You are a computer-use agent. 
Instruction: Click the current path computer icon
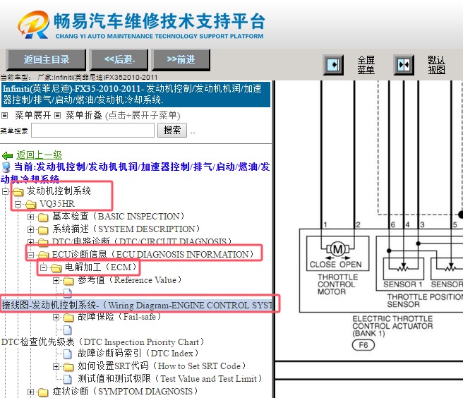coord(6,167)
